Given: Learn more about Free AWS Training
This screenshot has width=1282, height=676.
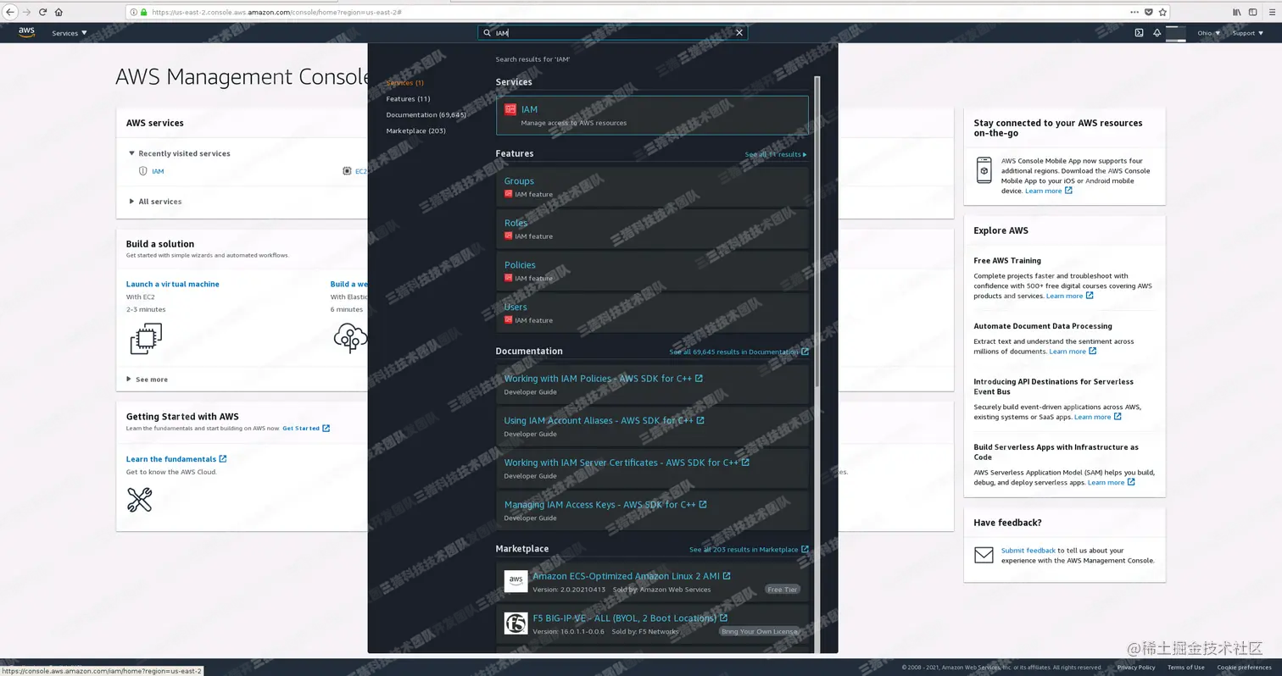Looking at the screenshot, I should coord(1069,296).
